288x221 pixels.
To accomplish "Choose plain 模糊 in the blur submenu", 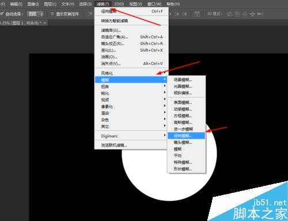I will pyautogui.click(x=187, y=149).
